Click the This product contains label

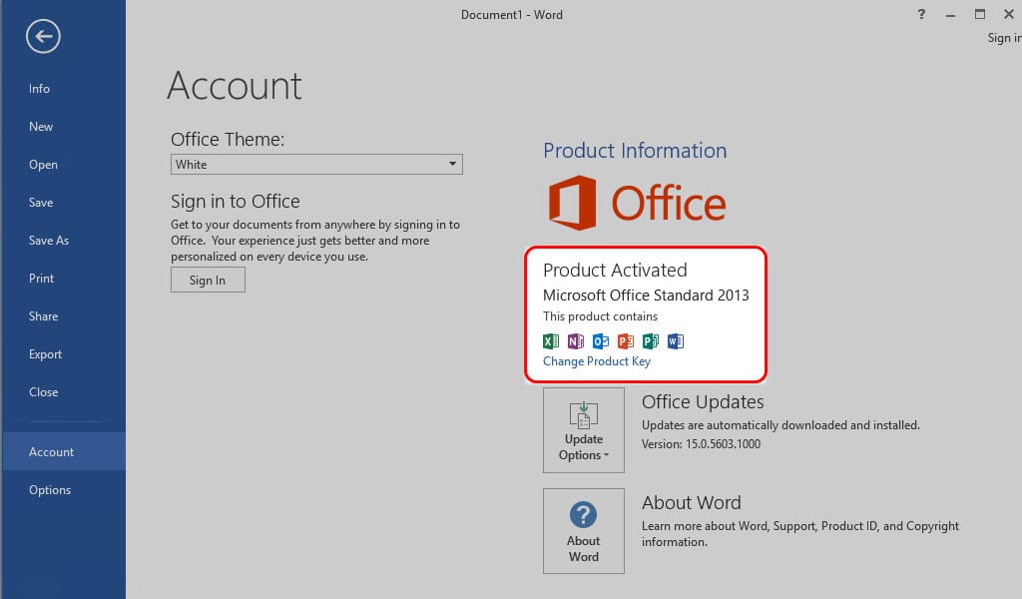point(600,316)
